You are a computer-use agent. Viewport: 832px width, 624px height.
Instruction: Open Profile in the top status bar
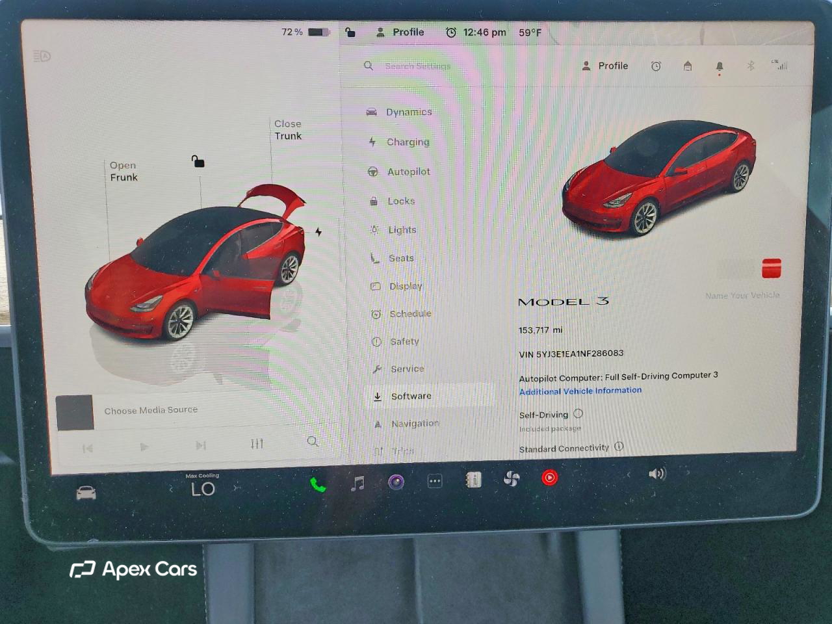tap(400, 32)
